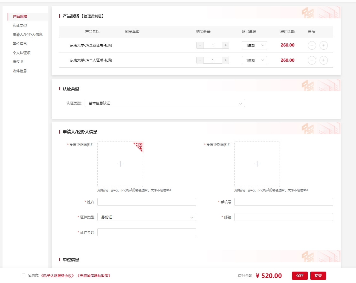This screenshot has height=283, width=356.
Task: Click the 保存 button
Action: (x=300, y=276)
